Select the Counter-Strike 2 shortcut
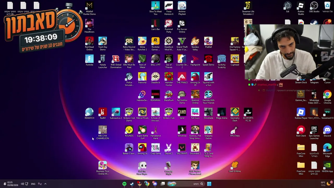Screen dimensions: 334x188 click(x=182, y=61)
